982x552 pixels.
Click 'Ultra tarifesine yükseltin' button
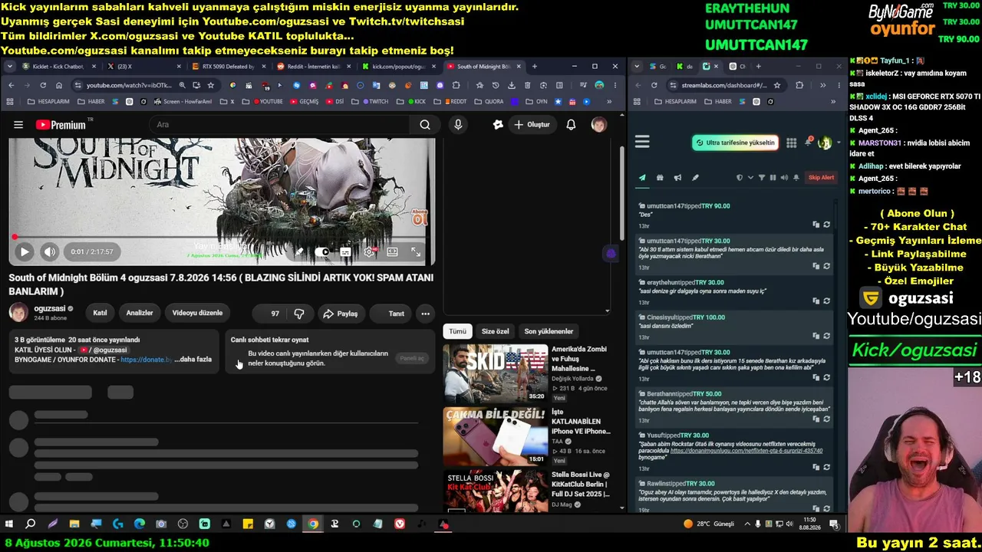pyautogui.click(x=735, y=143)
